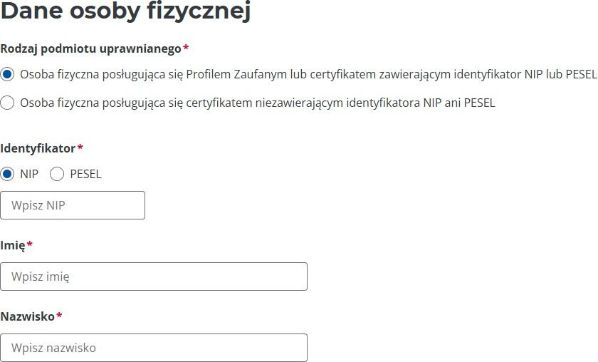This screenshot has height=362, width=598.
Task: Click the red asterisk next to Imię
Action: click(x=30, y=244)
